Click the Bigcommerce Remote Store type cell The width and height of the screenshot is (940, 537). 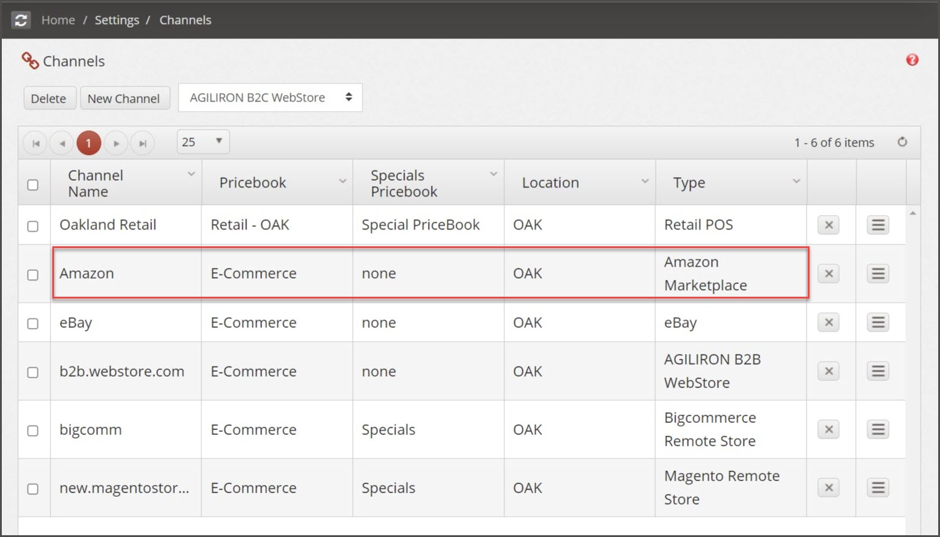click(x=730, y=429)
